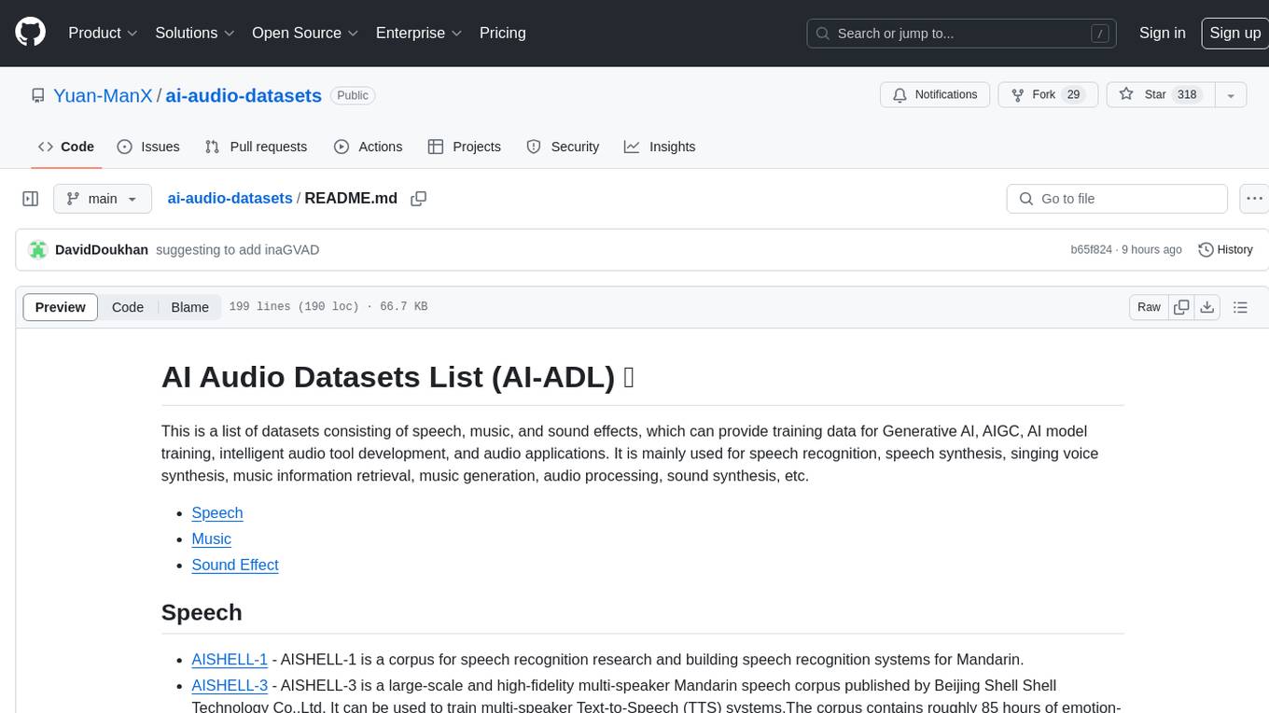Click the Public repository badge
Viewport: 1269px width, 713px height.
[x=353, y=95]
